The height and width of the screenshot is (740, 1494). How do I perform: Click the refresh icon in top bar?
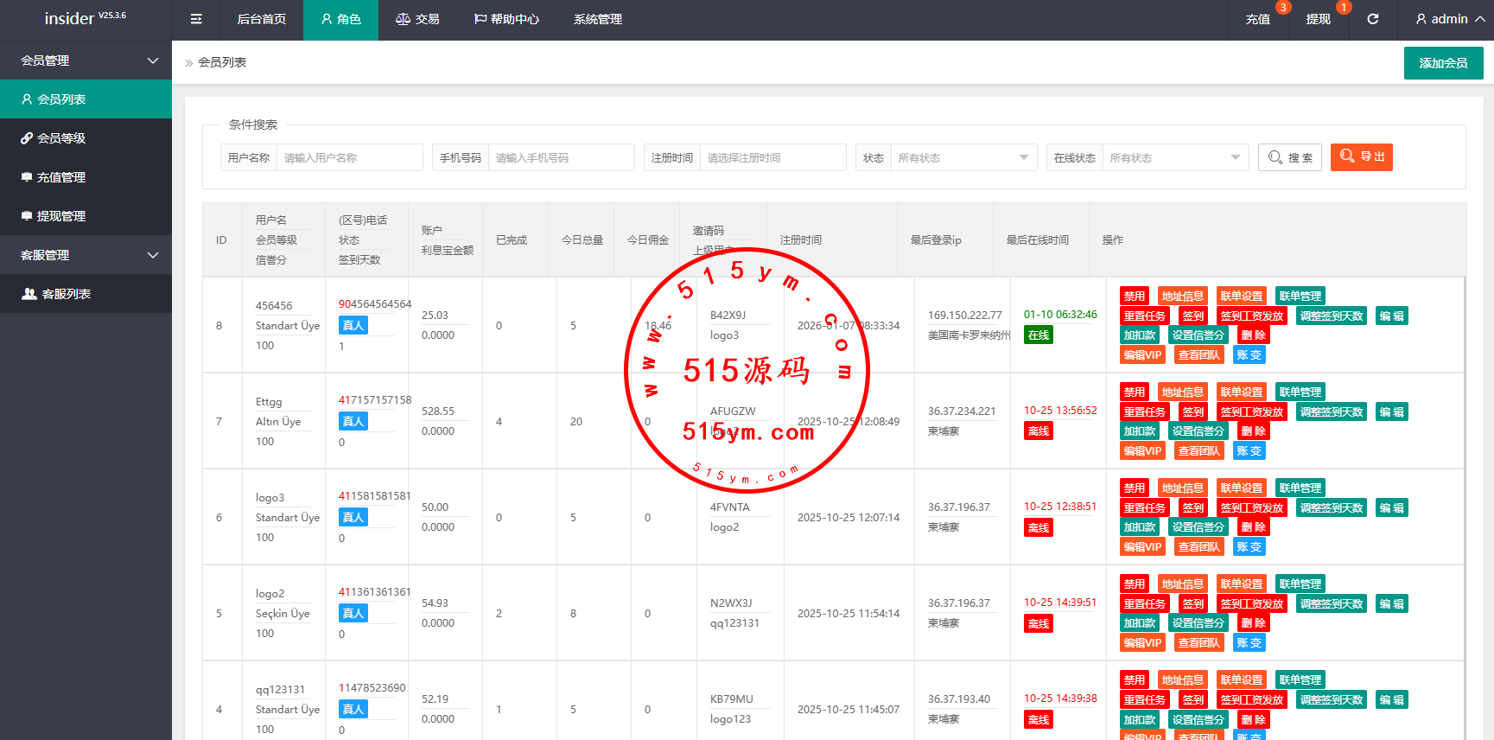[x=1372, y=19]
